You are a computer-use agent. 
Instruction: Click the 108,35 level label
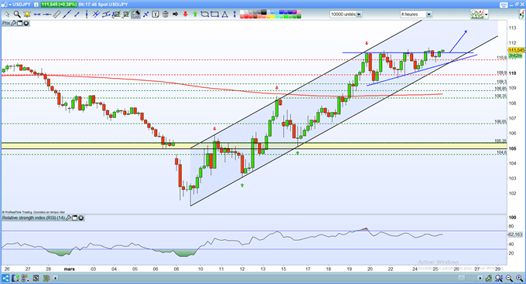point(501,96)
